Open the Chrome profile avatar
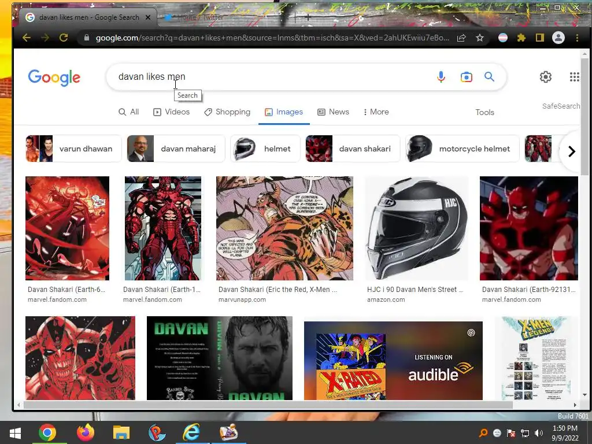 click(558, 38)
